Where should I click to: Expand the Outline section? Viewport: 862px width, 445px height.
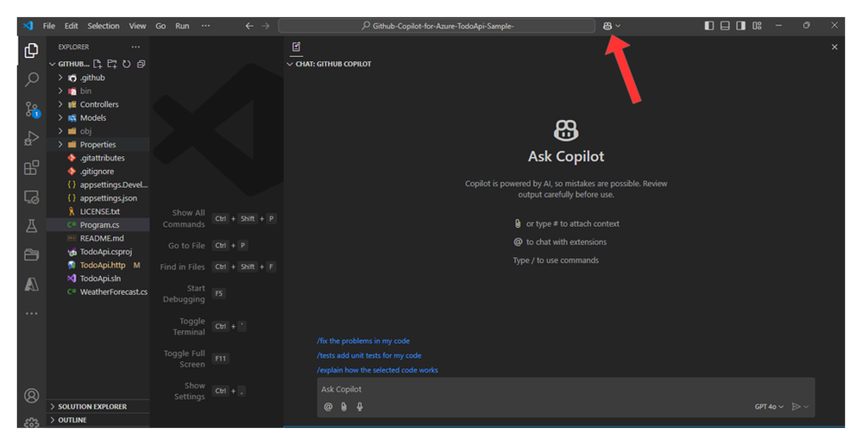pyautogui.click(x=72, y=420)
